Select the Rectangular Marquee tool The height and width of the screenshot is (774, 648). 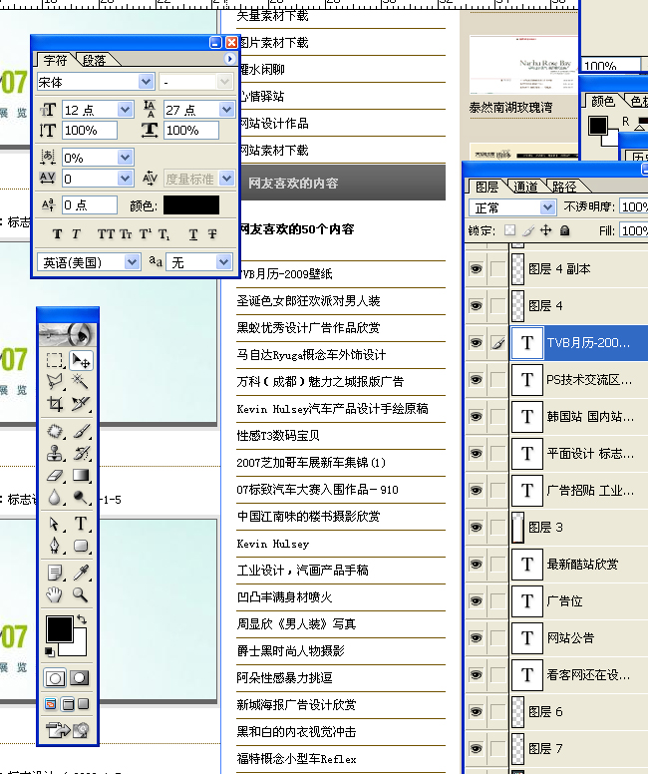(x=55, y=360)
